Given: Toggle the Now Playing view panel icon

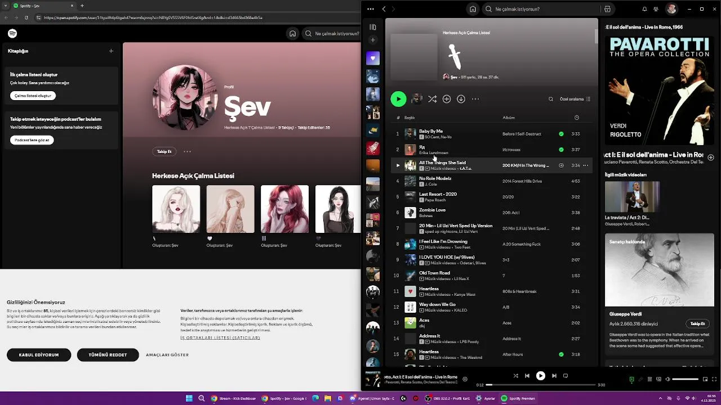Looking at the screenshot, I should [631, 379].
